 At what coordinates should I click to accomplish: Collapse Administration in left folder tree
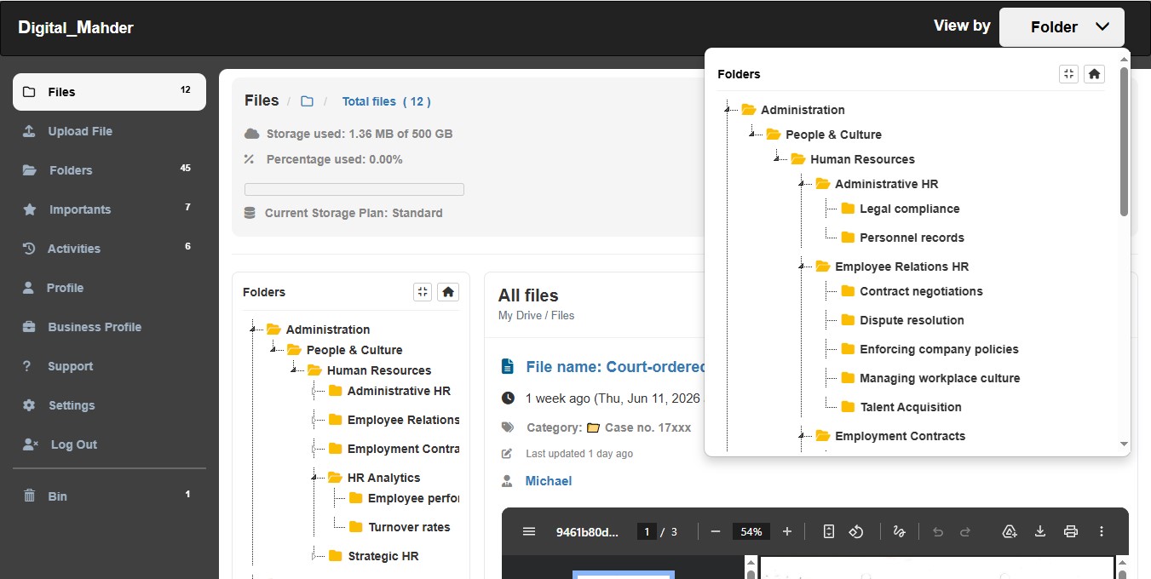click(253, 330)
